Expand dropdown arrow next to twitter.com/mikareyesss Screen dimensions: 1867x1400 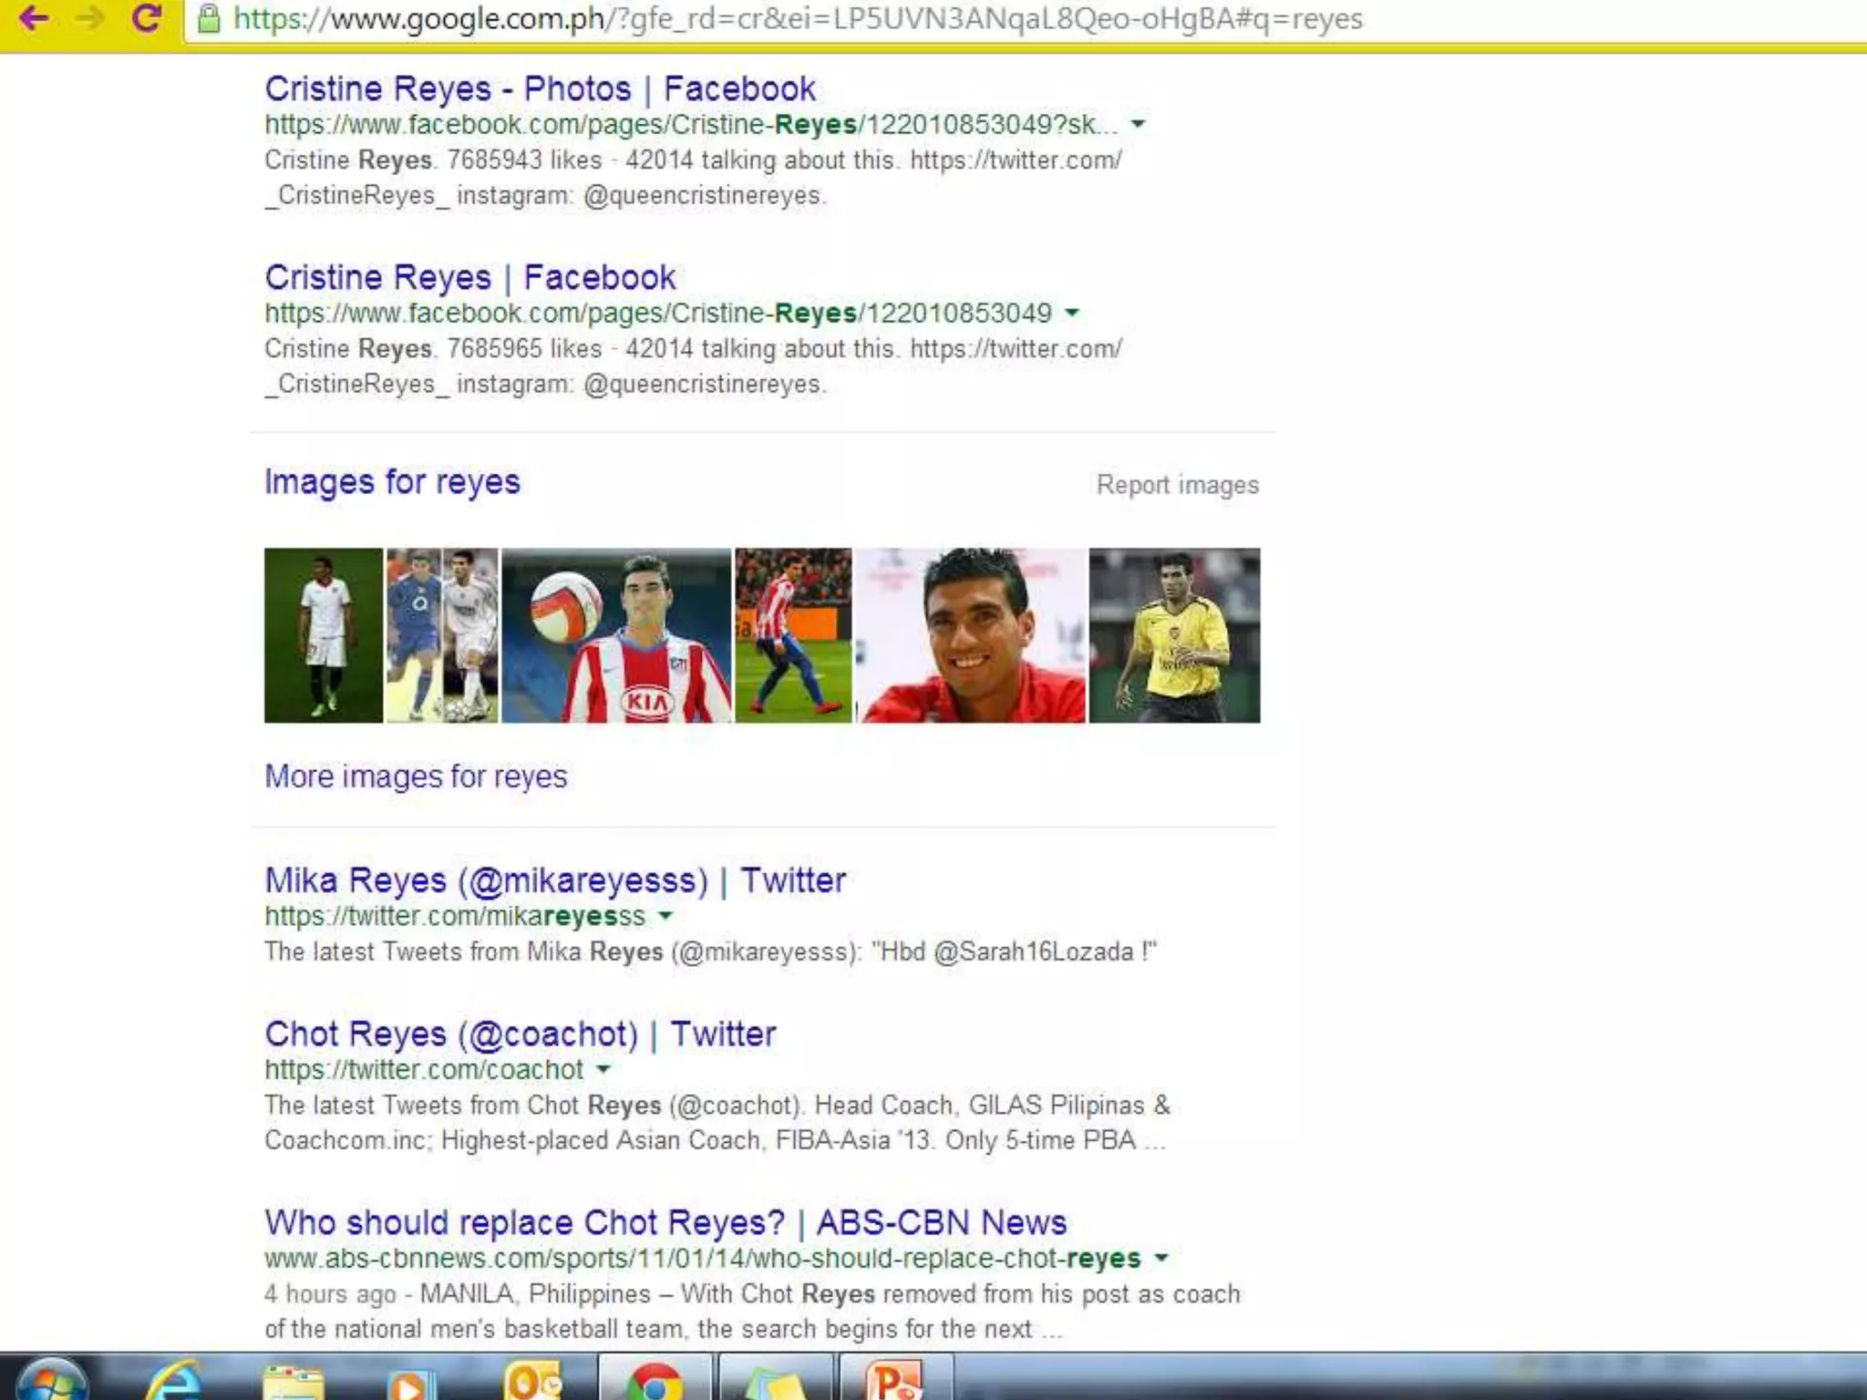665,915
